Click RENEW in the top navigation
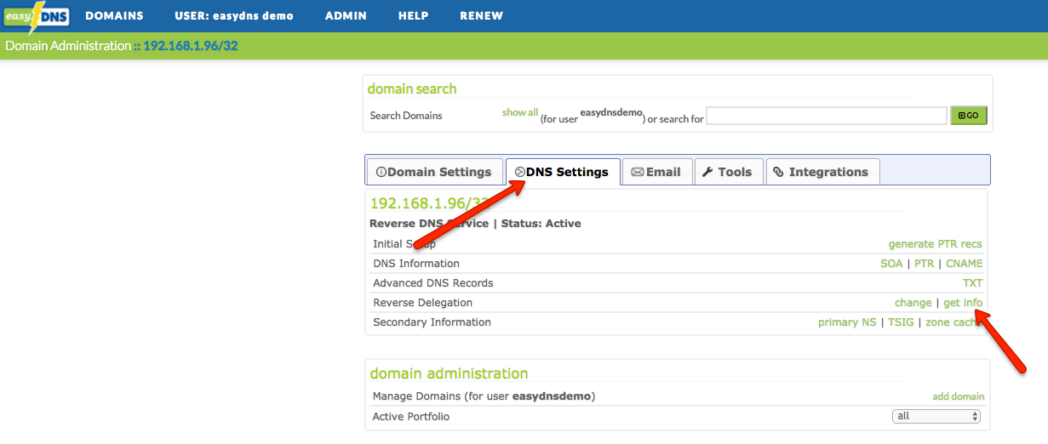Viewport: 1048px width, 444px height. pyautogui.click(x=481, y=16)
